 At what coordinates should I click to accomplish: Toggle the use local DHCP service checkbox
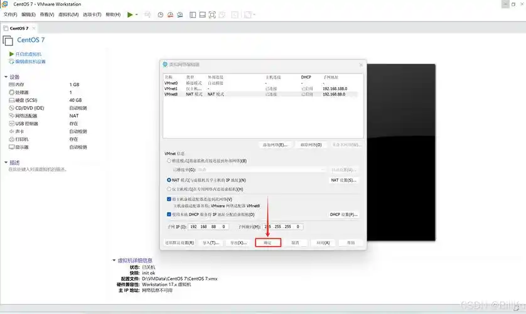(x=169, y=214)
